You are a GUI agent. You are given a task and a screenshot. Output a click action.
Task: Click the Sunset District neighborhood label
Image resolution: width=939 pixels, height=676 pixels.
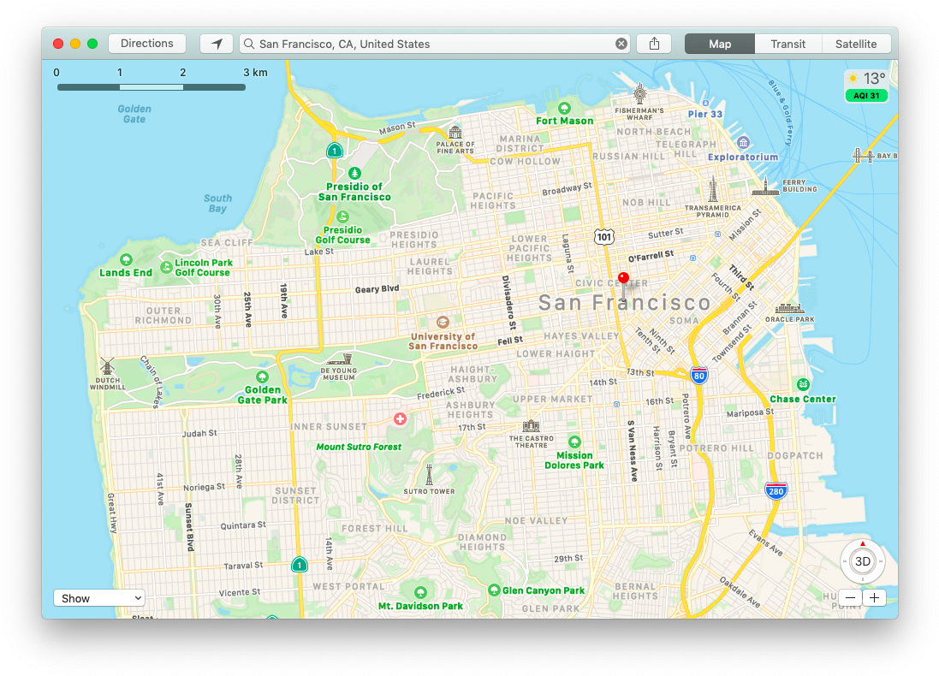[x=296, y=495]
